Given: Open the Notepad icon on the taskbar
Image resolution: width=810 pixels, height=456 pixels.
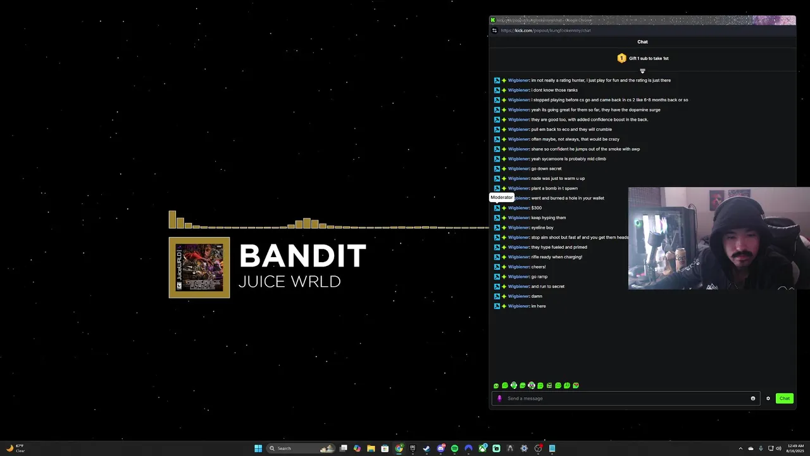Looking at the screenshot, I should pos(552,448).
